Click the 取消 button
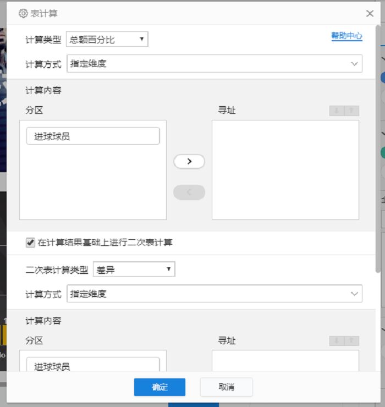 tap(227, 387)
